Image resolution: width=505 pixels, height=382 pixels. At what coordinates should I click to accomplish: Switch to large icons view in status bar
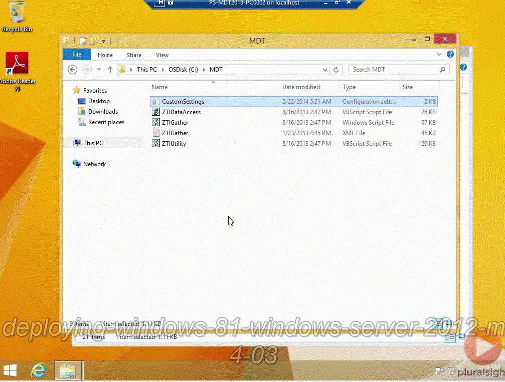pyautogui.click(x=448, y=323)
